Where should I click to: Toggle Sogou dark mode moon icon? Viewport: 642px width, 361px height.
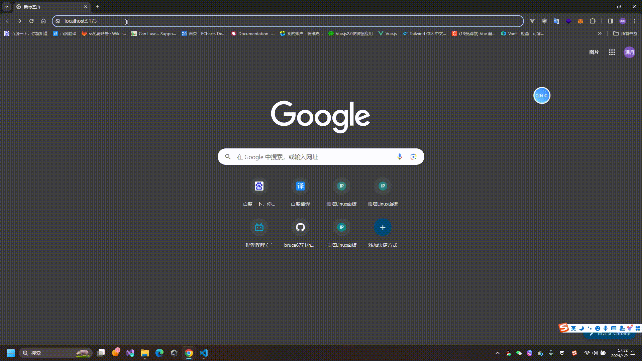pyautogui.click(x=581, y=328)
